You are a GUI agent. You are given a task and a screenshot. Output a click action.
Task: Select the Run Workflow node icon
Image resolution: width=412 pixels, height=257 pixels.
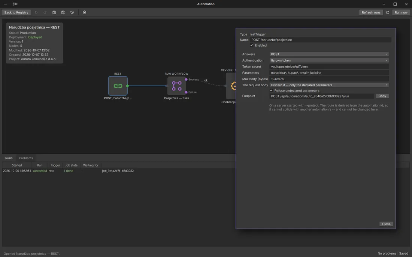pos(176,86)
